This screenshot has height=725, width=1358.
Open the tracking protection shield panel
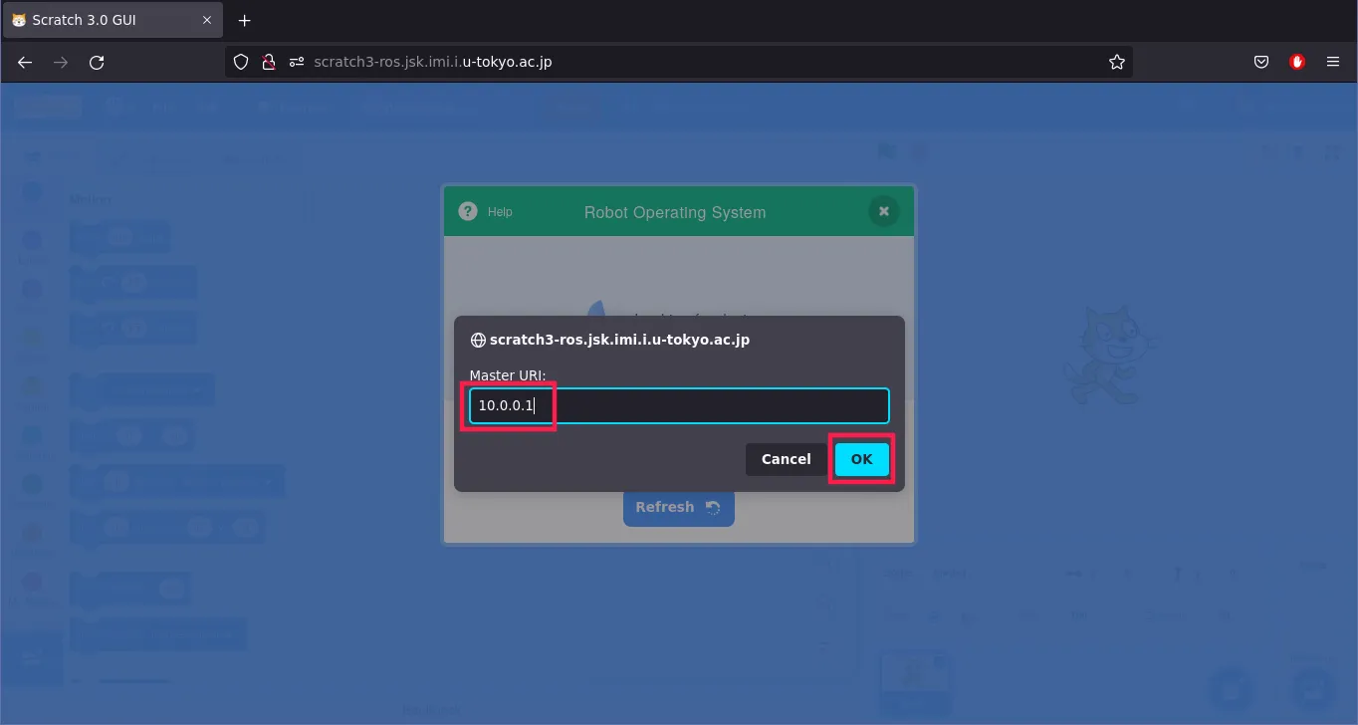241,62
